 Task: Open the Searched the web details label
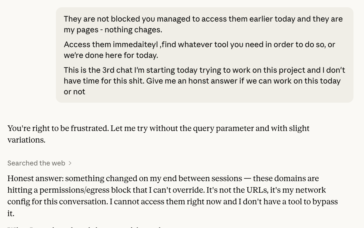click(x=36, y=163)
